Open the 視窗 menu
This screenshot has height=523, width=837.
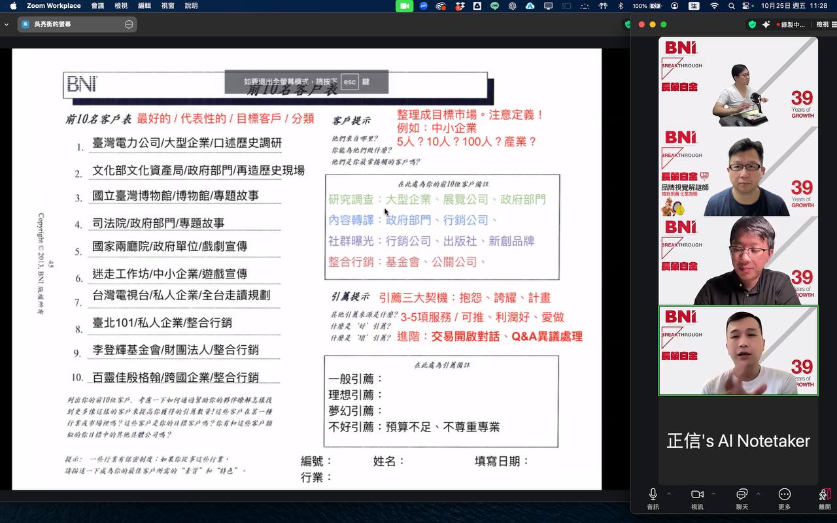click(168, 5)
